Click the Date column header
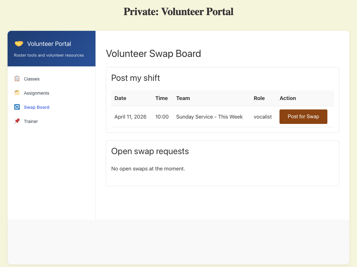357x267 pixels. [x=120, y=98]
